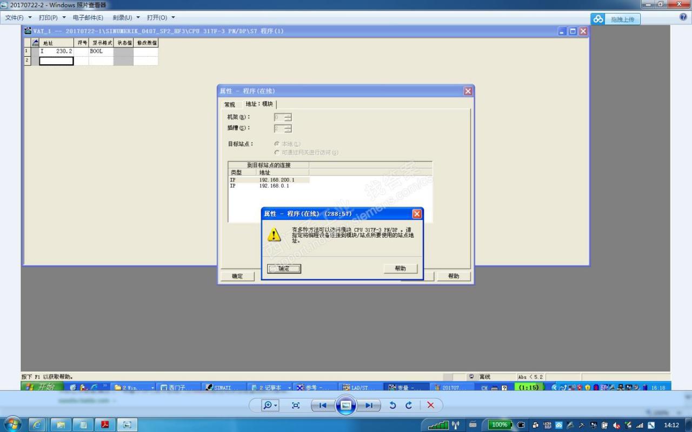
Task: Click the 地址 column header in connection list
Action: click(x=283, y=172)
